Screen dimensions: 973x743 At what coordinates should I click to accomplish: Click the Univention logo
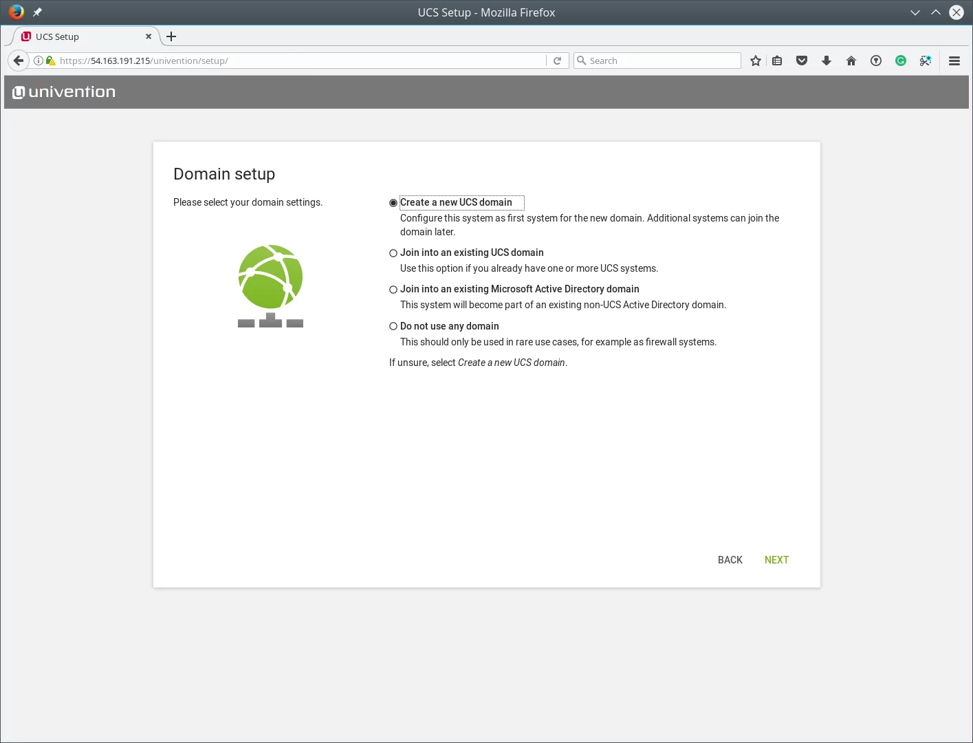tap(64, 91)
